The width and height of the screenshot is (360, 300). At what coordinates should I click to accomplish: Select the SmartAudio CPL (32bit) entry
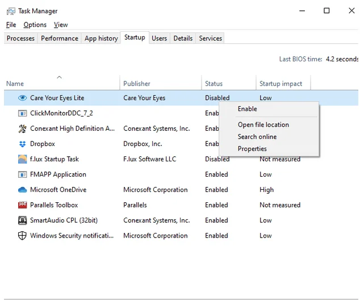(x=64, y=220)
